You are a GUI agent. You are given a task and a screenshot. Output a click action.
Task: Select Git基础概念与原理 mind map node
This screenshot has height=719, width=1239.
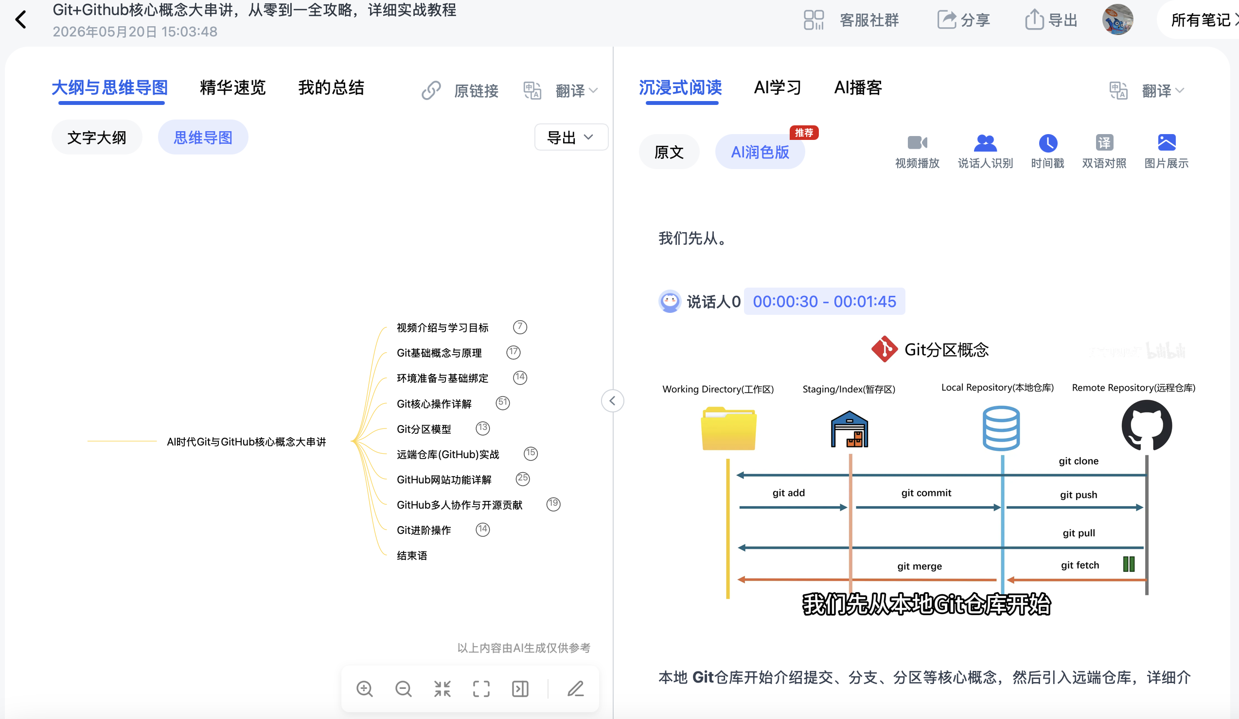439,353
